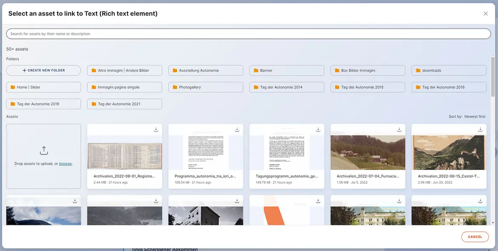Open the Home | Slider folder
Image resolution: width=498 pixels, height=251 pixels.
[x=43, y=87]
